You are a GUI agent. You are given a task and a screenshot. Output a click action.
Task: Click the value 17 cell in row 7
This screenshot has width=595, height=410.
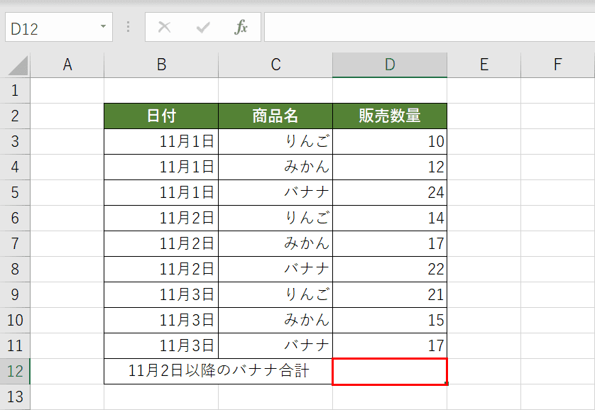(x=390, y=243)
